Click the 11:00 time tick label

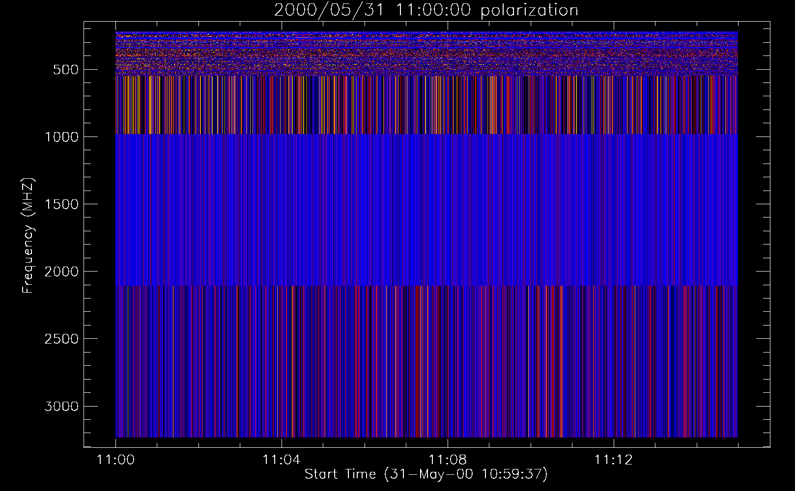115,460
